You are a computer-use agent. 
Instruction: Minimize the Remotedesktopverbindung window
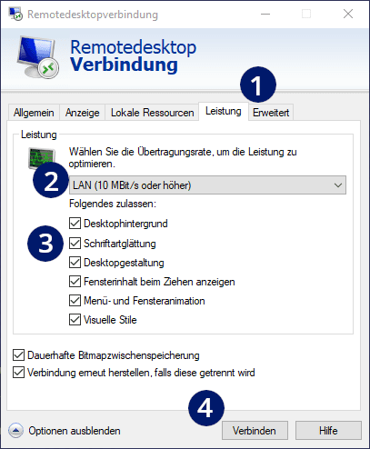click(265, 14)
